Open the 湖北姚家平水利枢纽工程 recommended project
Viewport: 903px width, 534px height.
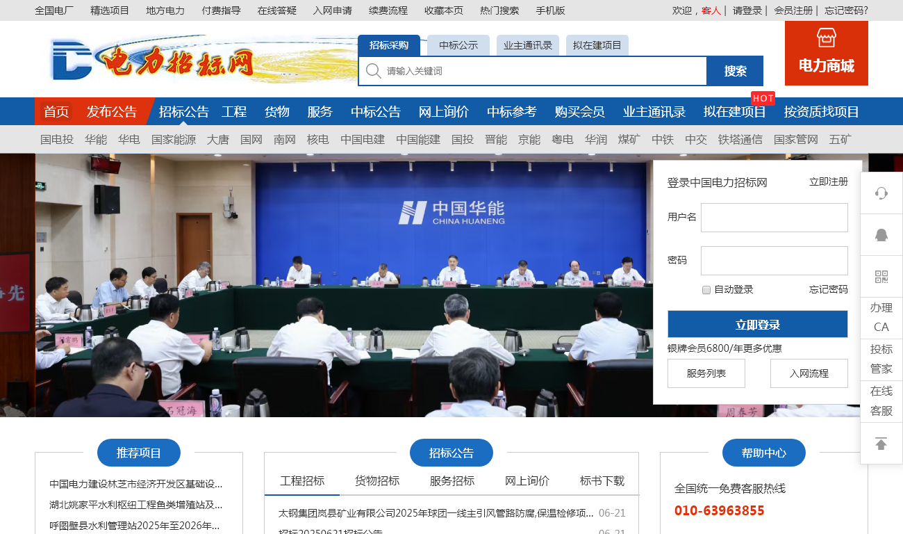click(136, 505)
